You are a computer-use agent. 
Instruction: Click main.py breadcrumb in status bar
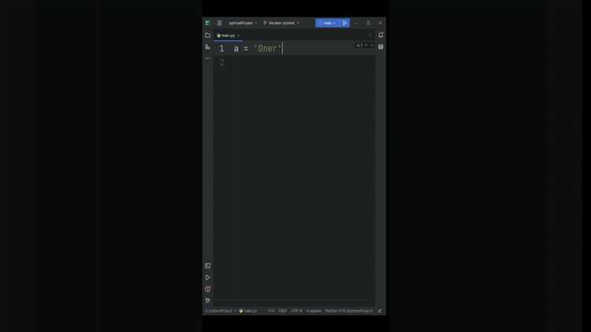tap(248, 311)
